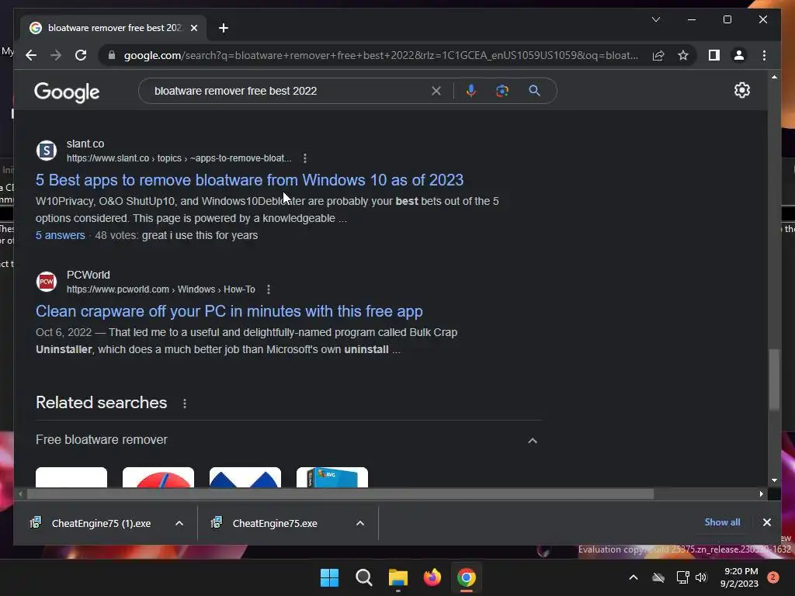Image resolution: width=795 pixels, height=596 pixels.
Task: Select the red circle app thumbnail
Action: point(158,477)
